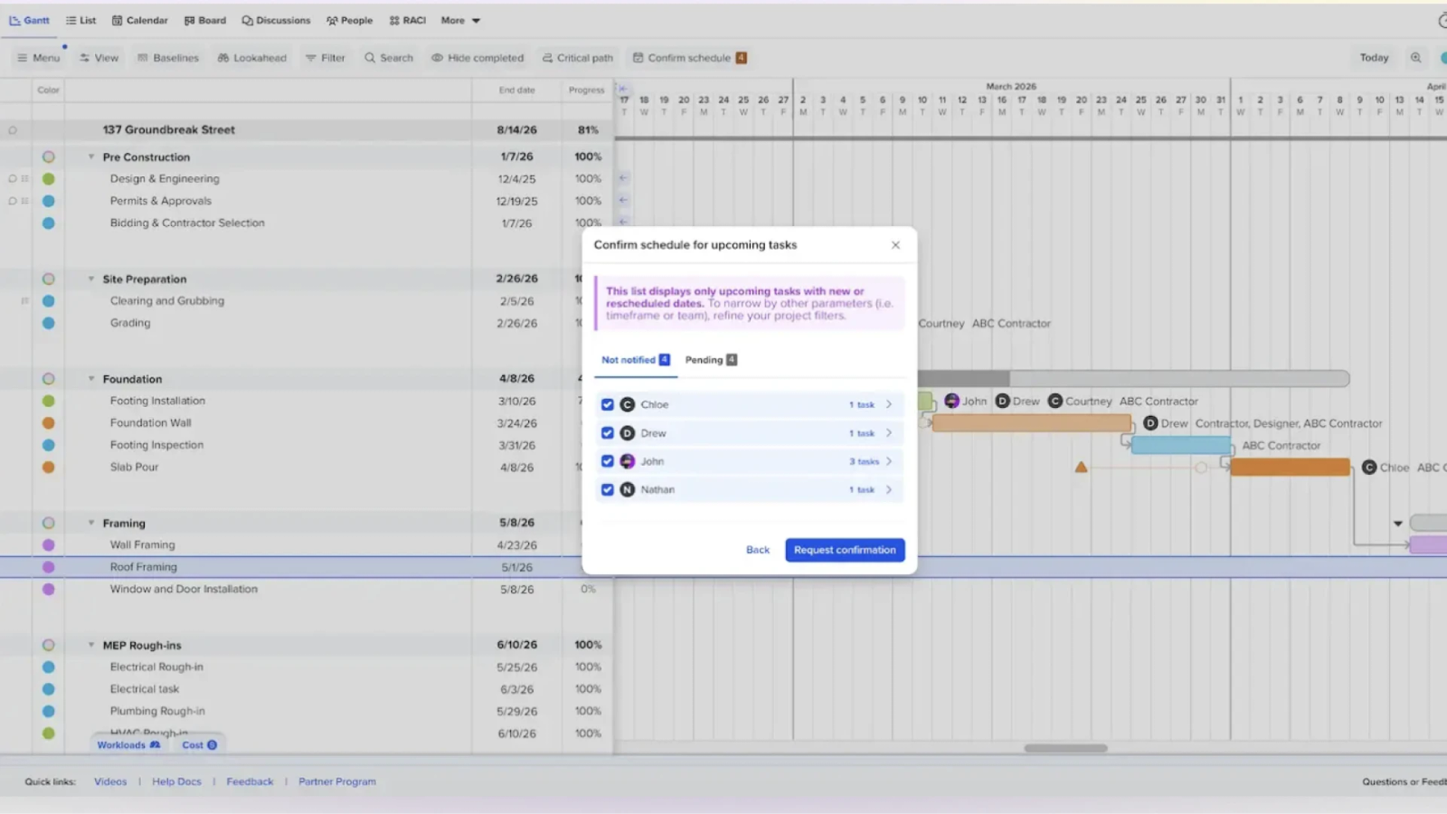Click the zoom magnifier icon
Image resolution: width=1447 pixels, height=814 pixels.
click(x=1415, y=58)
